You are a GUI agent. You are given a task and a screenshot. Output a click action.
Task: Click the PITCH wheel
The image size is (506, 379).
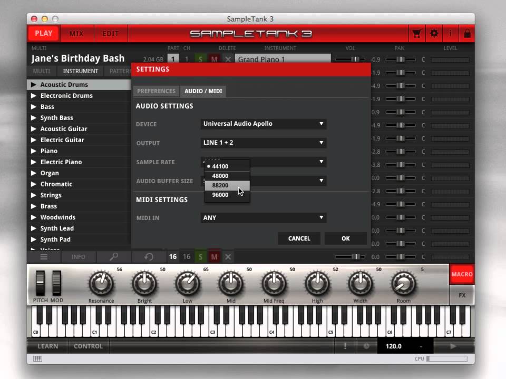41,283
